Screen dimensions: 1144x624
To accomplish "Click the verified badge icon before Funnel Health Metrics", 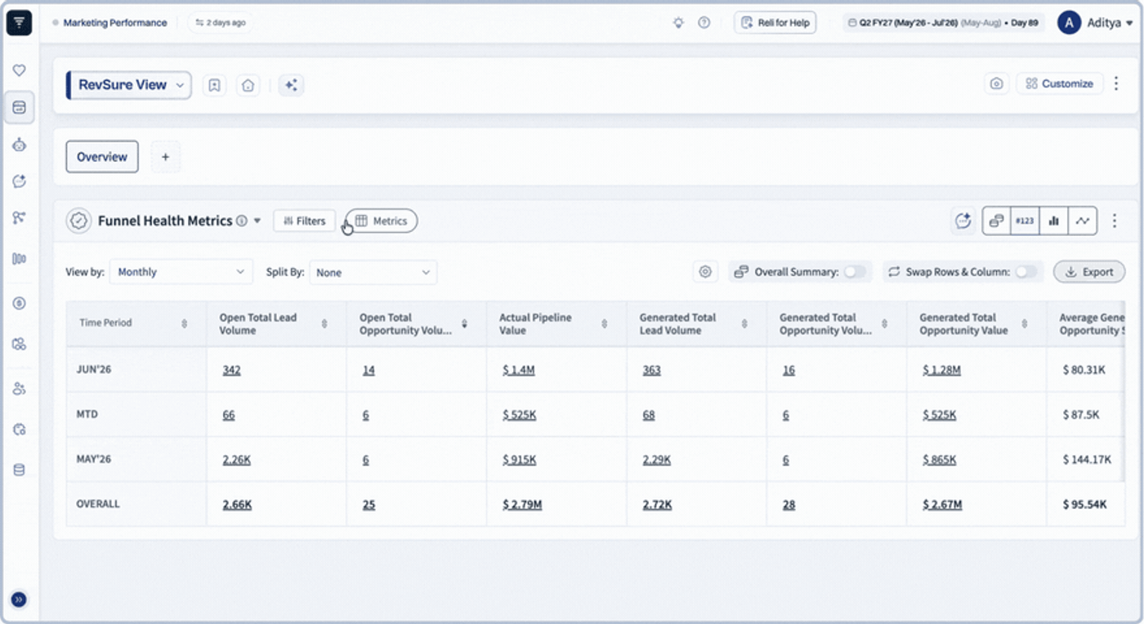I will point(78,221).
